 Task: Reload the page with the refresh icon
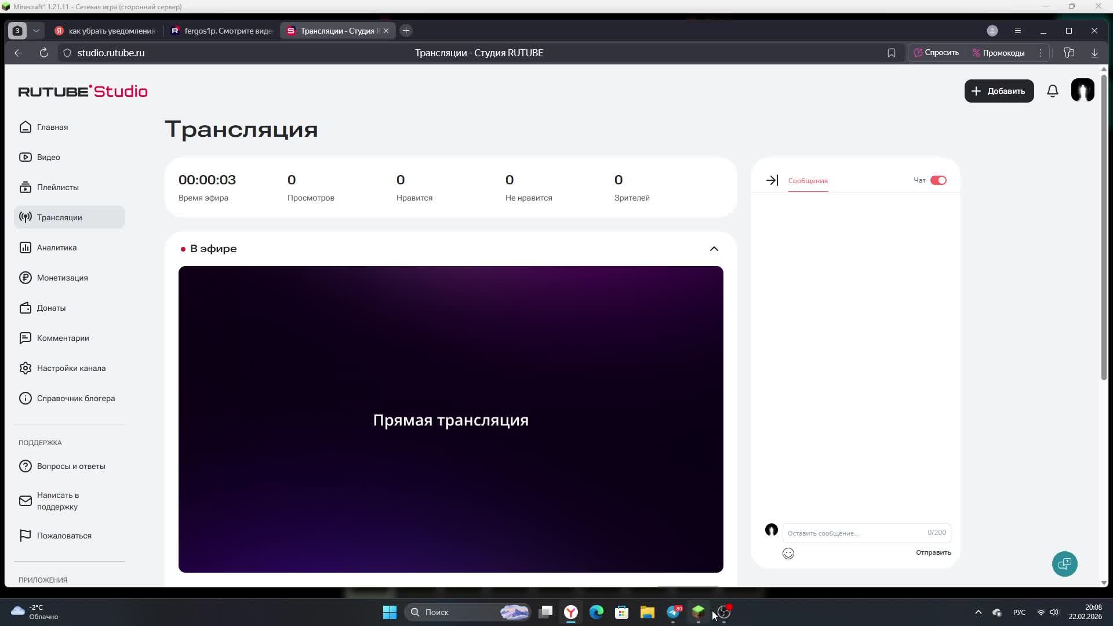pyautogui.click(x=43, y=53)
